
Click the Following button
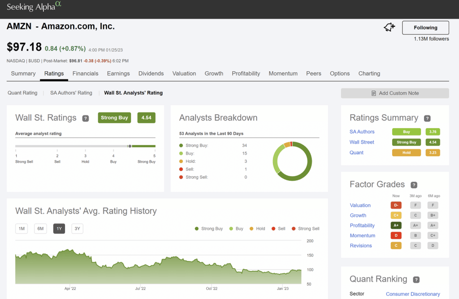tap(425, 28)
